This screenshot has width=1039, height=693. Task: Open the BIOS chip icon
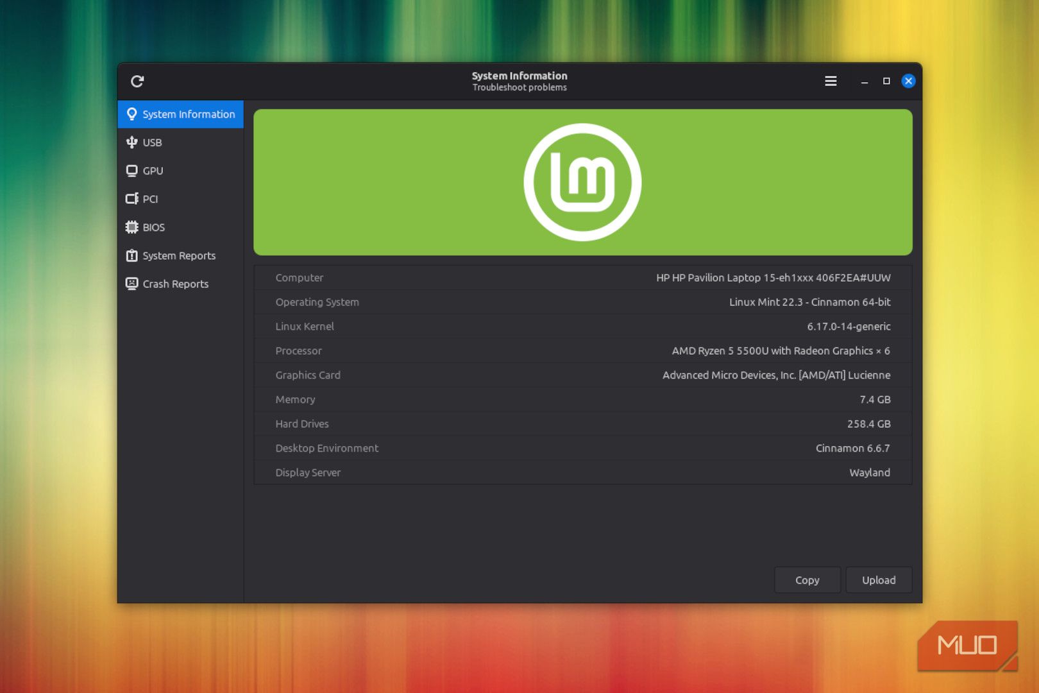131,227
